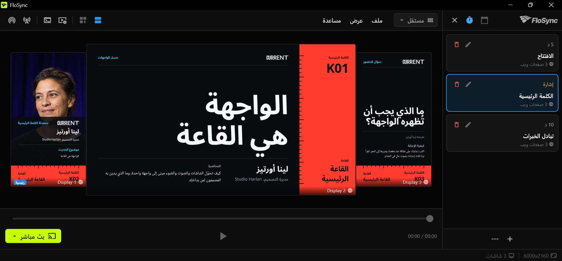Open the terminal console icon

coord(47,20)
